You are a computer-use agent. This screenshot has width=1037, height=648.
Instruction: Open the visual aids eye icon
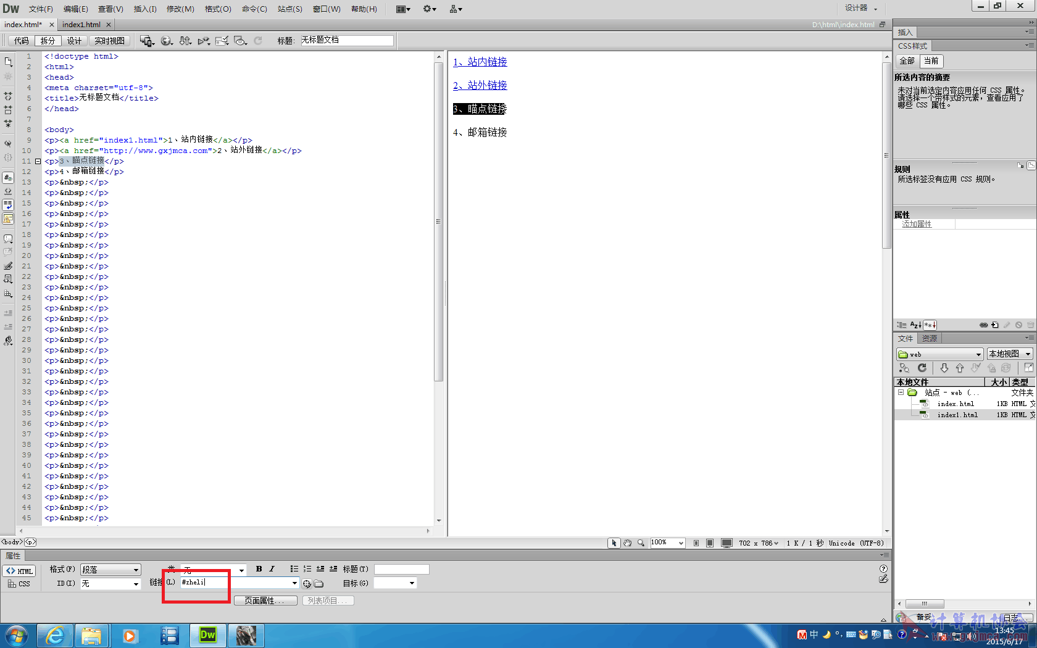[241, 41]
